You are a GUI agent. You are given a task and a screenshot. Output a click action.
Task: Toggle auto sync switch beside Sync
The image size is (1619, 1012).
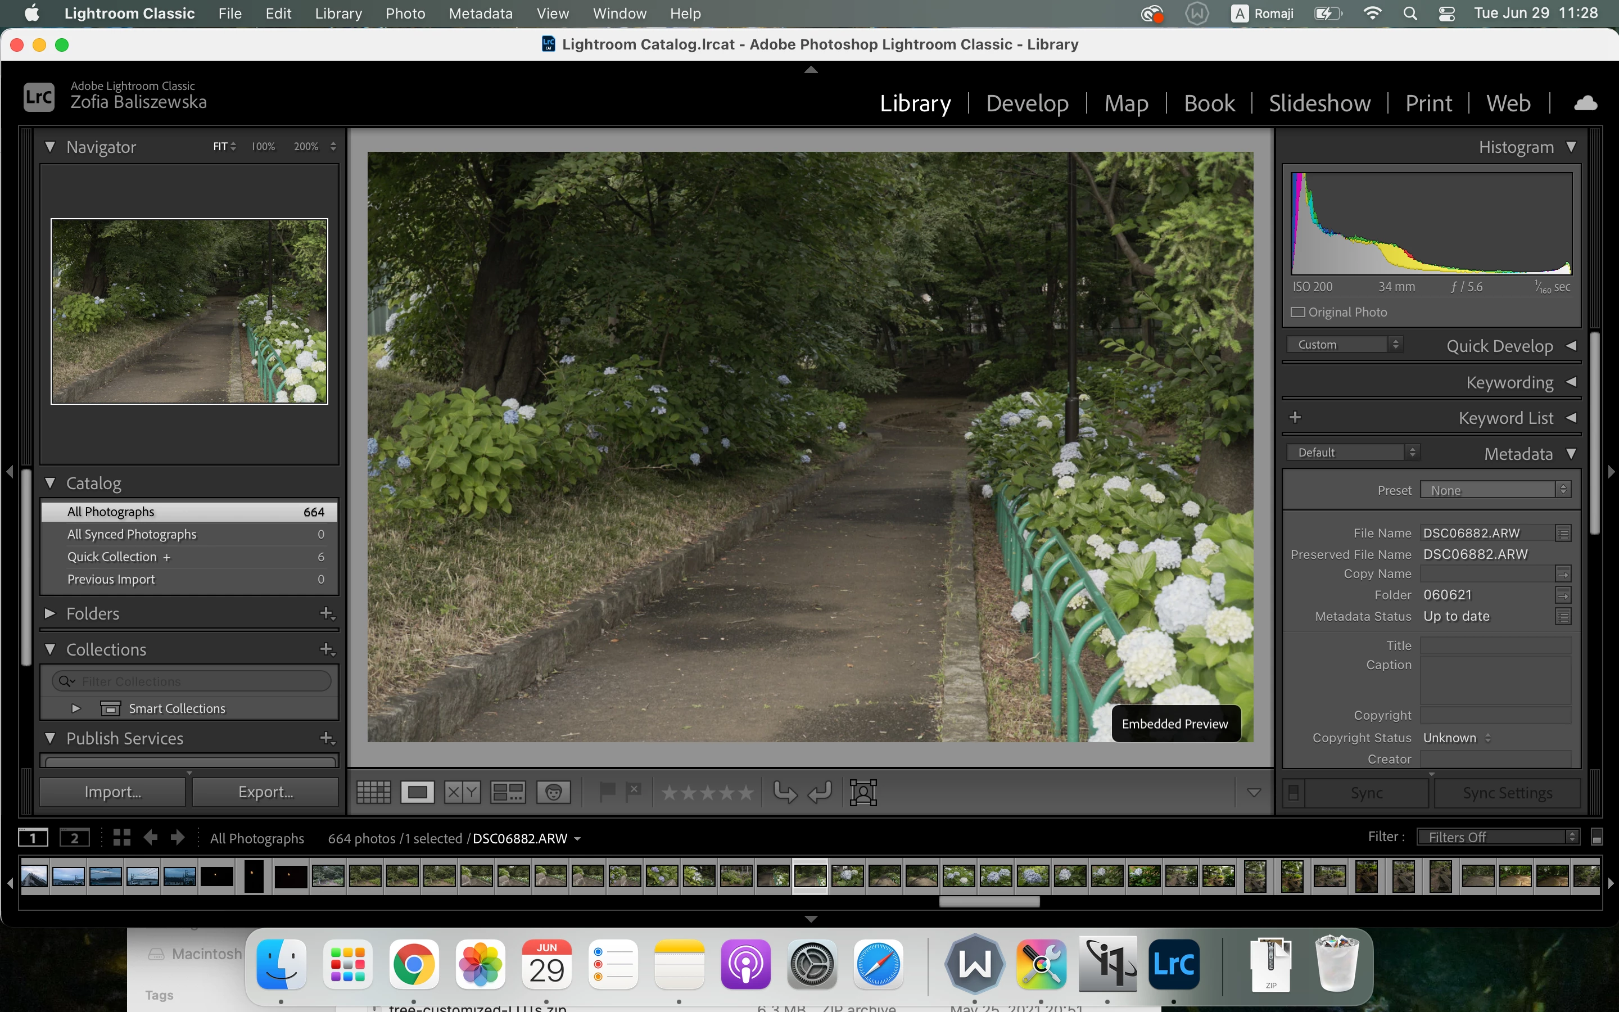point(1293,793)
